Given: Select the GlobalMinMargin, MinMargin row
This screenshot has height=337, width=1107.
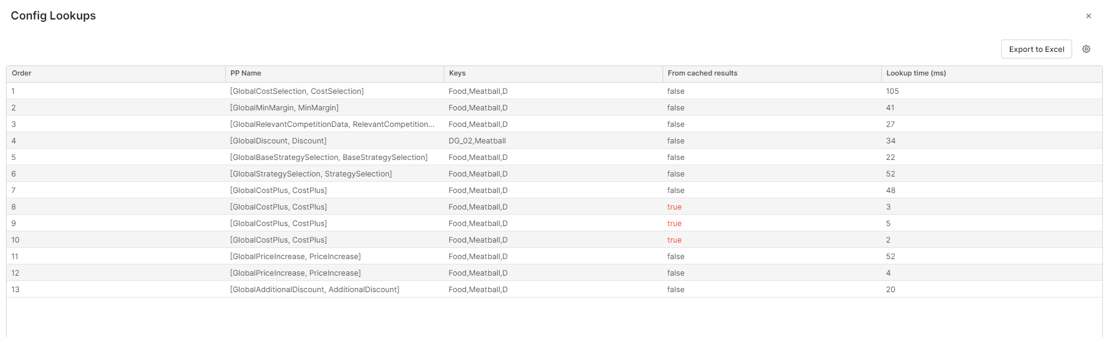Looking at the screenshot, I should [x=284, y=107].
